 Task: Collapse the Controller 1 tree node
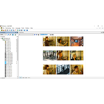pos(3,40)
